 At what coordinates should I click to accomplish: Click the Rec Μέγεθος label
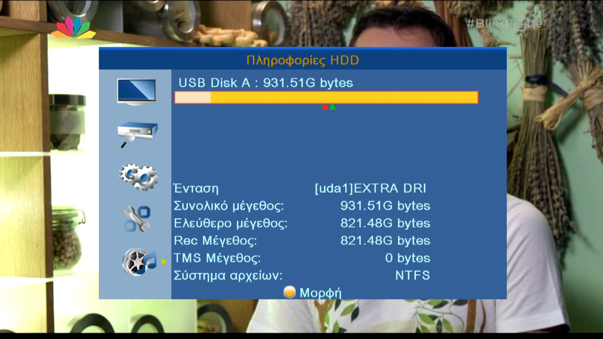click(x=215, y=241)
